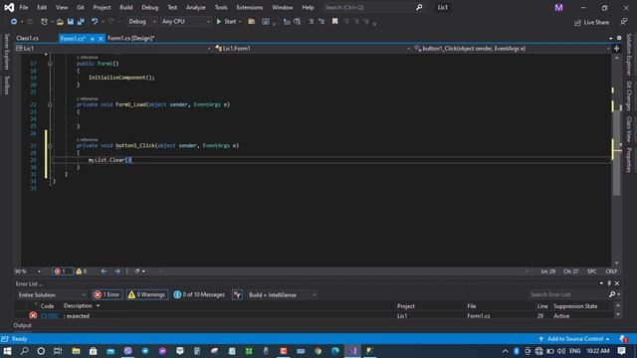Open the Debug configuration dropdown
Image resolution: width=637 pixels, height=358 pixels.
click(x=141, y=22)
